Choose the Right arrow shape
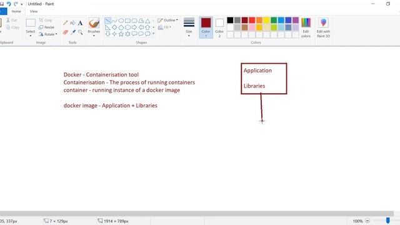 click(x=134, y=27)
